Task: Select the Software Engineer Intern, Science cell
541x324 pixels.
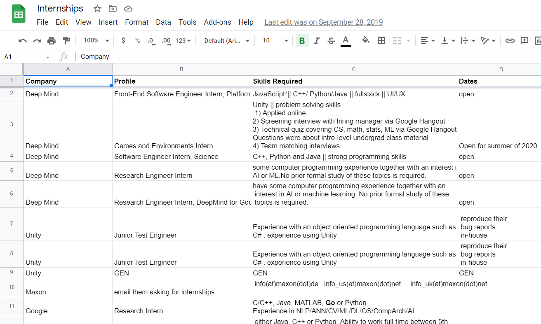Action: click(x=181, y=156)
